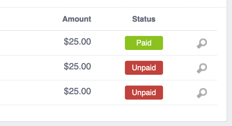This screenshot has width=232, height=126.
Task: Select the Paid invoice row's blank left area
Action: pyautogui.click(x=30, y=43)
